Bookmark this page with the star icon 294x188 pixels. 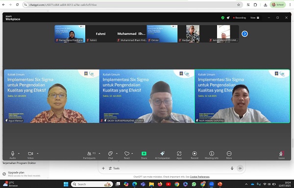239,5
